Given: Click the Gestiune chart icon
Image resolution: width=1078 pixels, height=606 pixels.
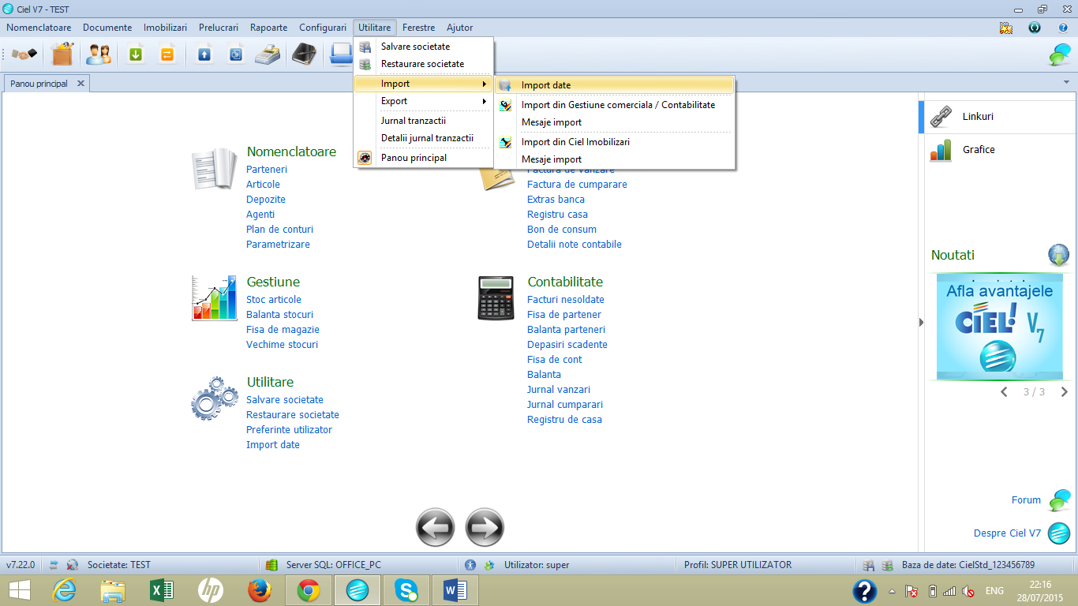Looking at the screenshot, I should pos(214,298).
